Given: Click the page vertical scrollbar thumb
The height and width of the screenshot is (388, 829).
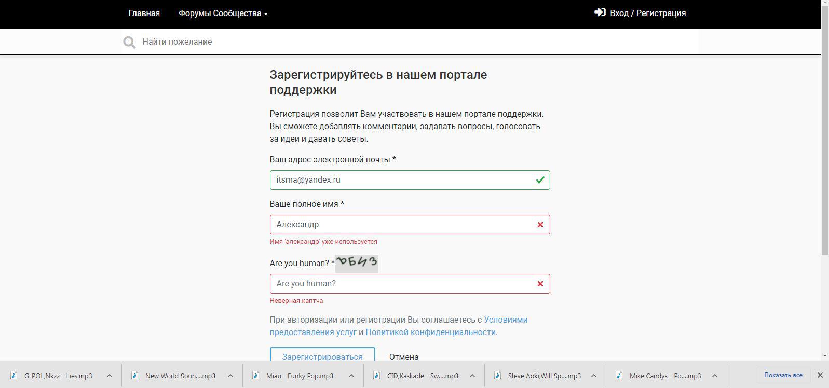Looking at the screenshot, I should tap(825, 131).
